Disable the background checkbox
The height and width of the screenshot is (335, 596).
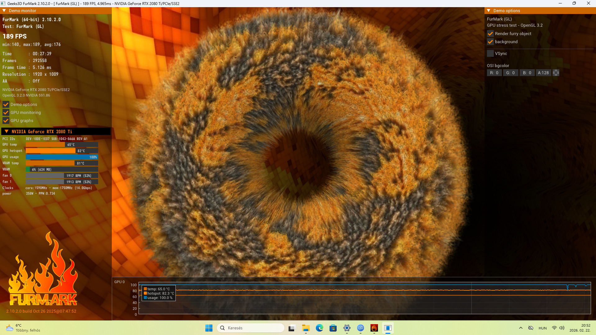[490, 42]
